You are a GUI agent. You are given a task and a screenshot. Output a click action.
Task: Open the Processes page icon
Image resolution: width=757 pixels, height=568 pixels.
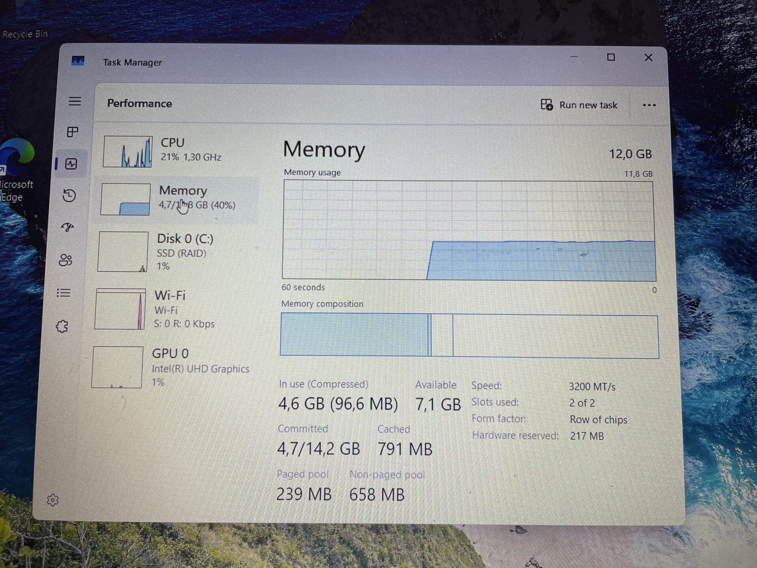tap(73, 132)
